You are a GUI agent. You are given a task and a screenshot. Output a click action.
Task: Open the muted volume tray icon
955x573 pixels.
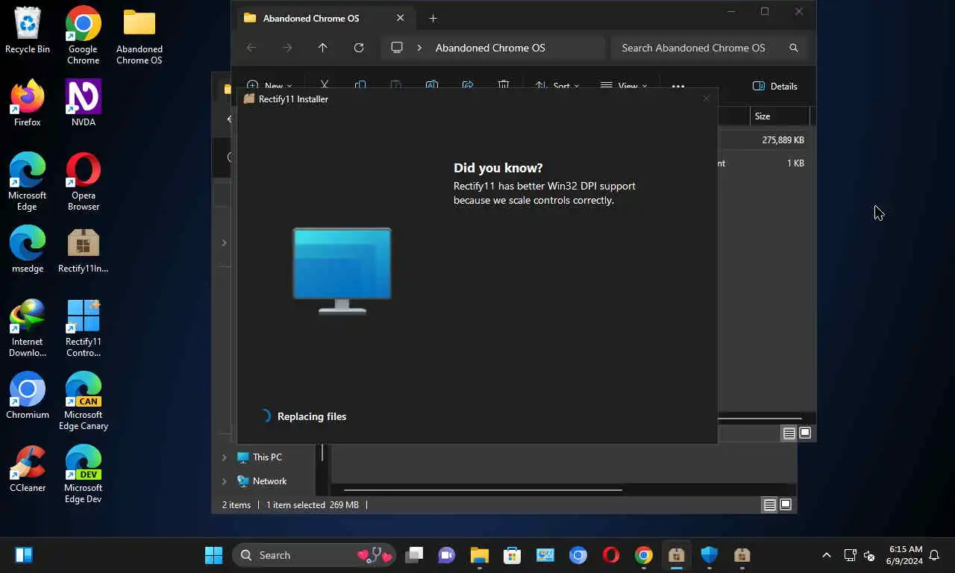coord(869,555)
